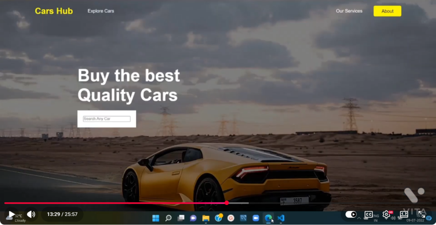Click the Search Any Car field

106,119
